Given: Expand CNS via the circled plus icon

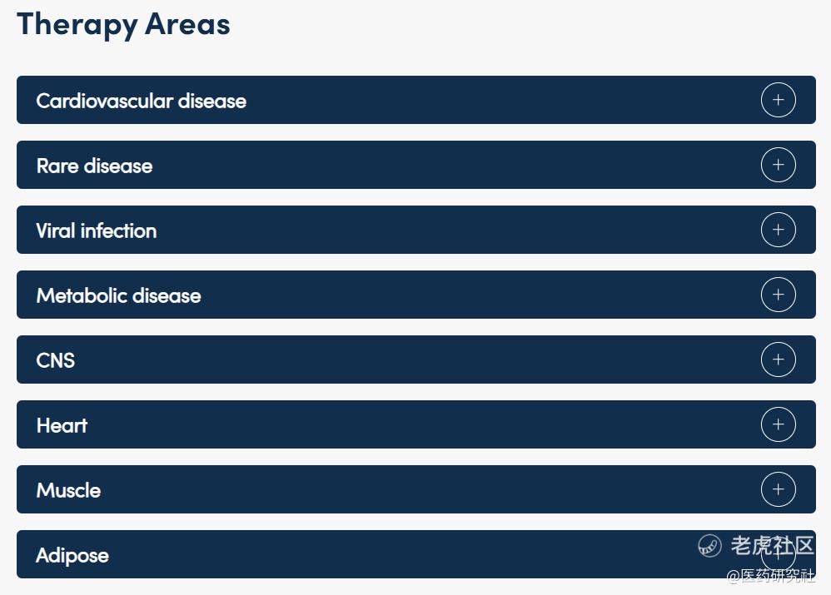Looking at the screenshot, I should pyautogui.click(x=778, y=359).
